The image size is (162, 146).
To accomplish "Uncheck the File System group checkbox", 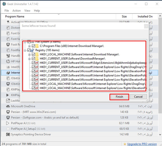I will click(x=29, y=42).
